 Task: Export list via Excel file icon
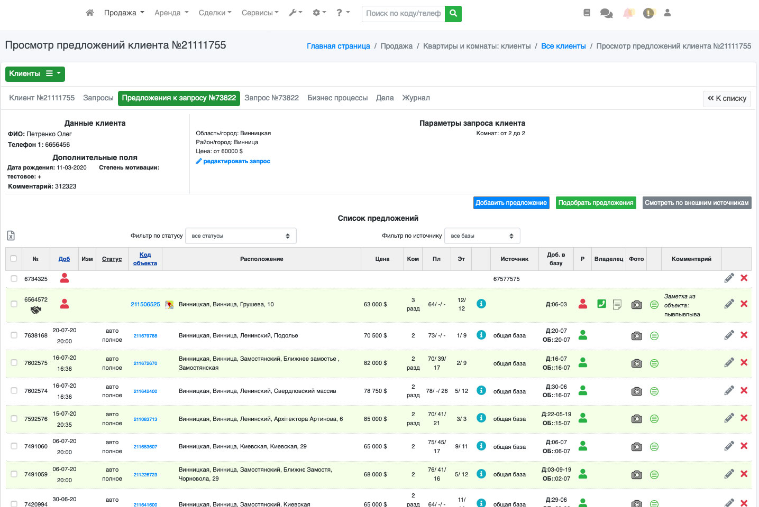11,236
